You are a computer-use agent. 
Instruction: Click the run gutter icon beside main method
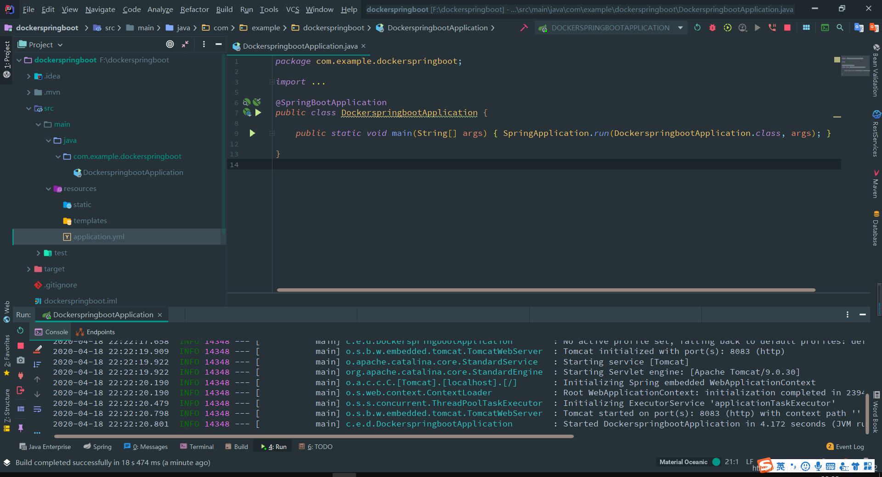pos(252,133)
